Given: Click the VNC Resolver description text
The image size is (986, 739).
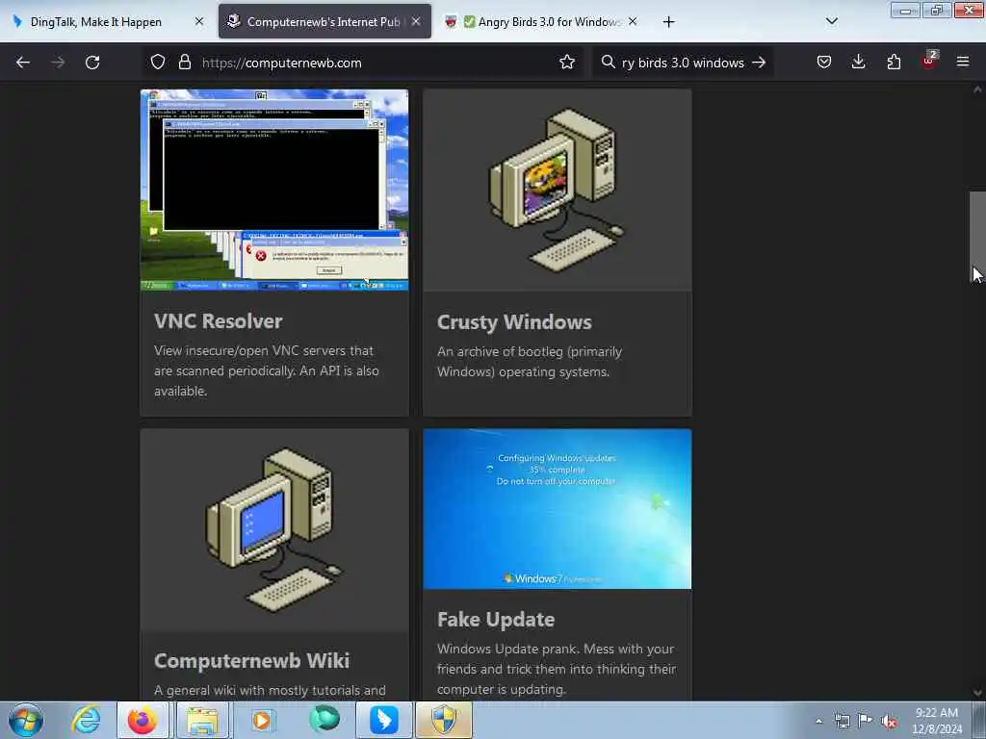Looking at the screenshot, I should pyautogui.click(x=267, y=370).
